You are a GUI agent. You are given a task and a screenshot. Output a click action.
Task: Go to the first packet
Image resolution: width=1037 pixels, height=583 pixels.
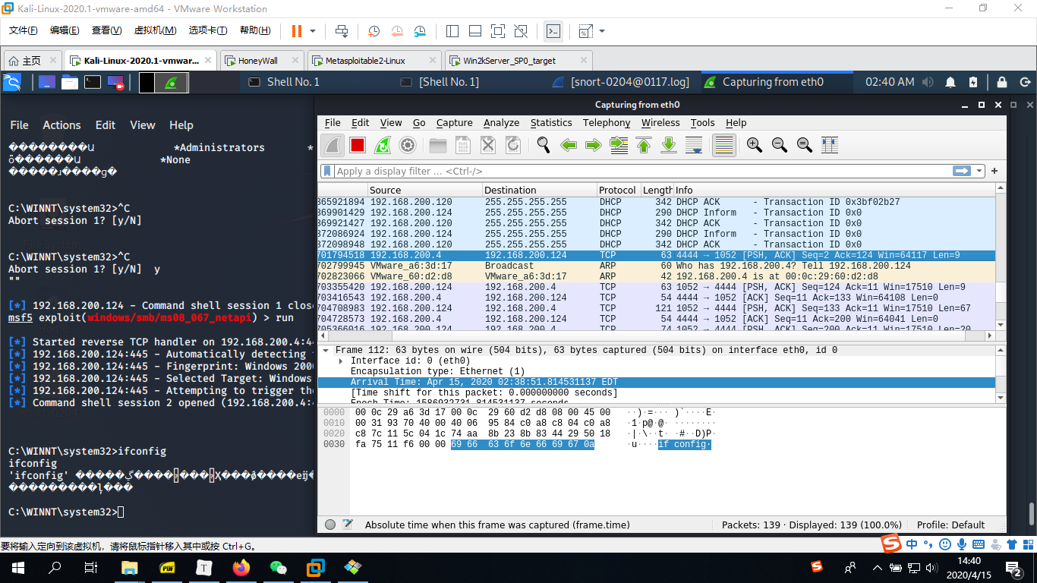[x=644, y=145]
